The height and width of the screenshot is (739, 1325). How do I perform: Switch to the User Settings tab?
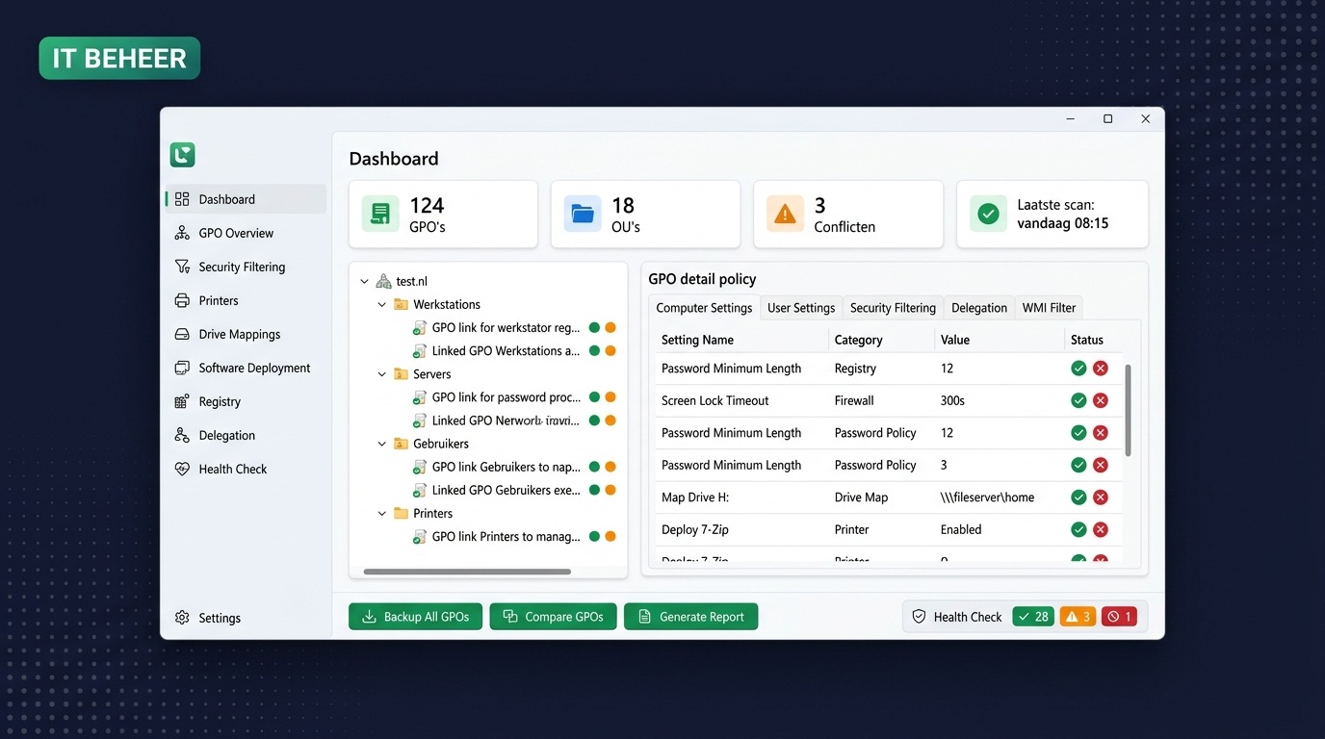tap(800, 308)
